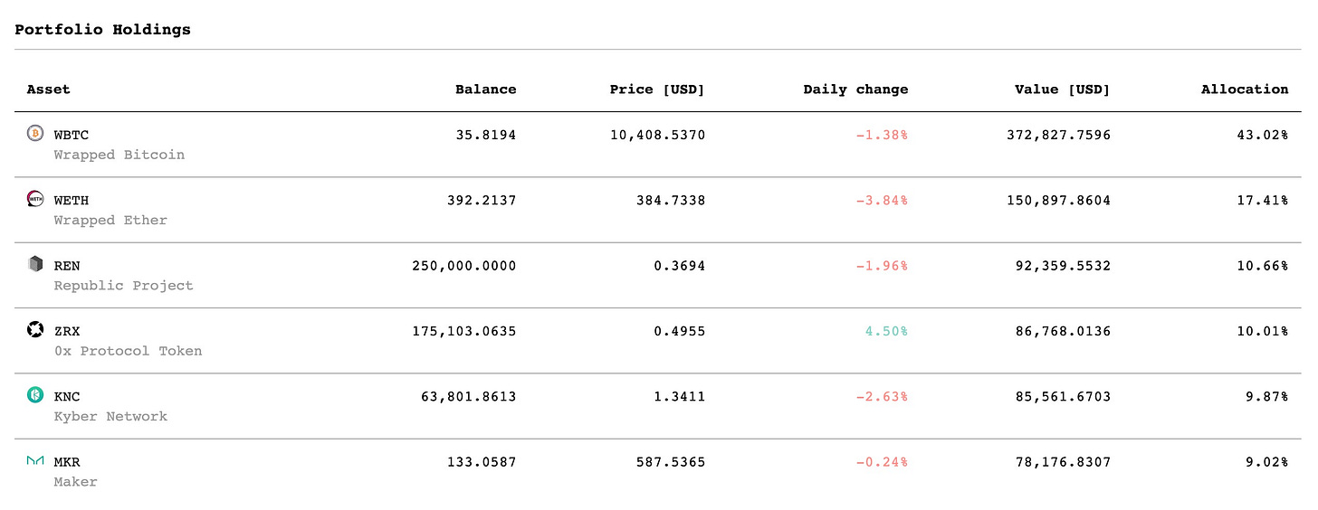Select the Republic Project asset label

pos(124,286)
